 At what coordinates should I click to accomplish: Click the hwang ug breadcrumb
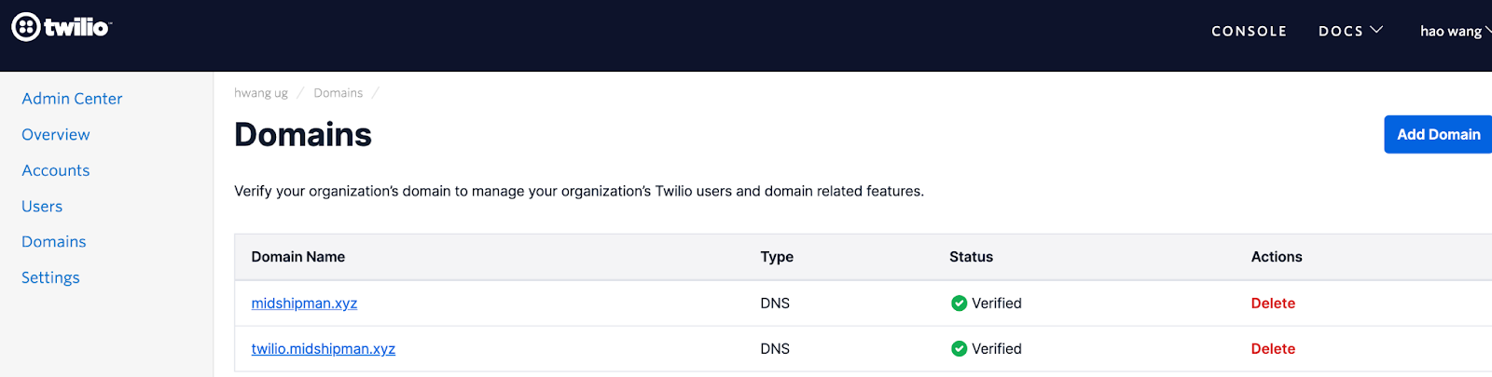click(x=261, y=93)
